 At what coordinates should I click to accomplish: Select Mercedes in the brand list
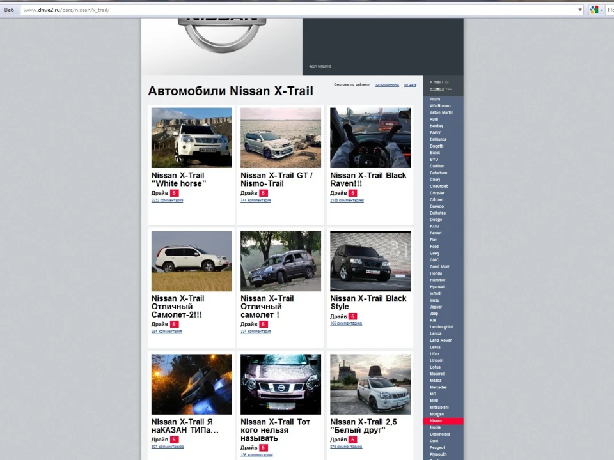pyautogui.click(x=438, y=387)
